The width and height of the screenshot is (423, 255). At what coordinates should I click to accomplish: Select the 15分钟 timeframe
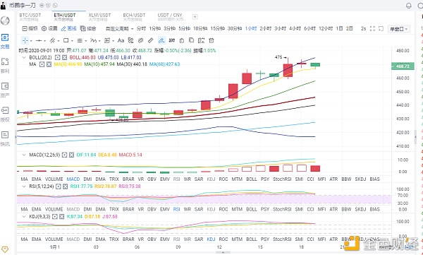[217, 28]
